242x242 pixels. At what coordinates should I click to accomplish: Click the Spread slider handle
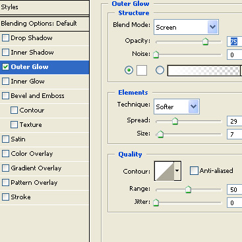[x=175, y=121]
